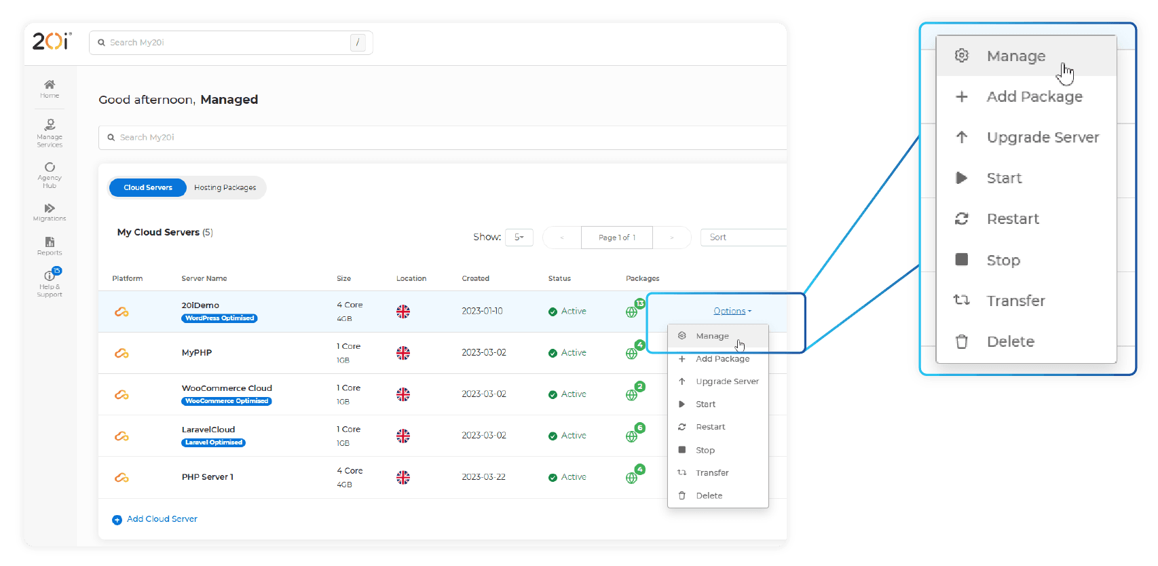Click Add Cloud Server link
Image resolution: width=1158 pixels, height=566 pixels.
tap(162, 519)
